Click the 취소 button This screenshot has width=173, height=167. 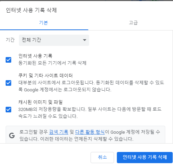(102, 158)
